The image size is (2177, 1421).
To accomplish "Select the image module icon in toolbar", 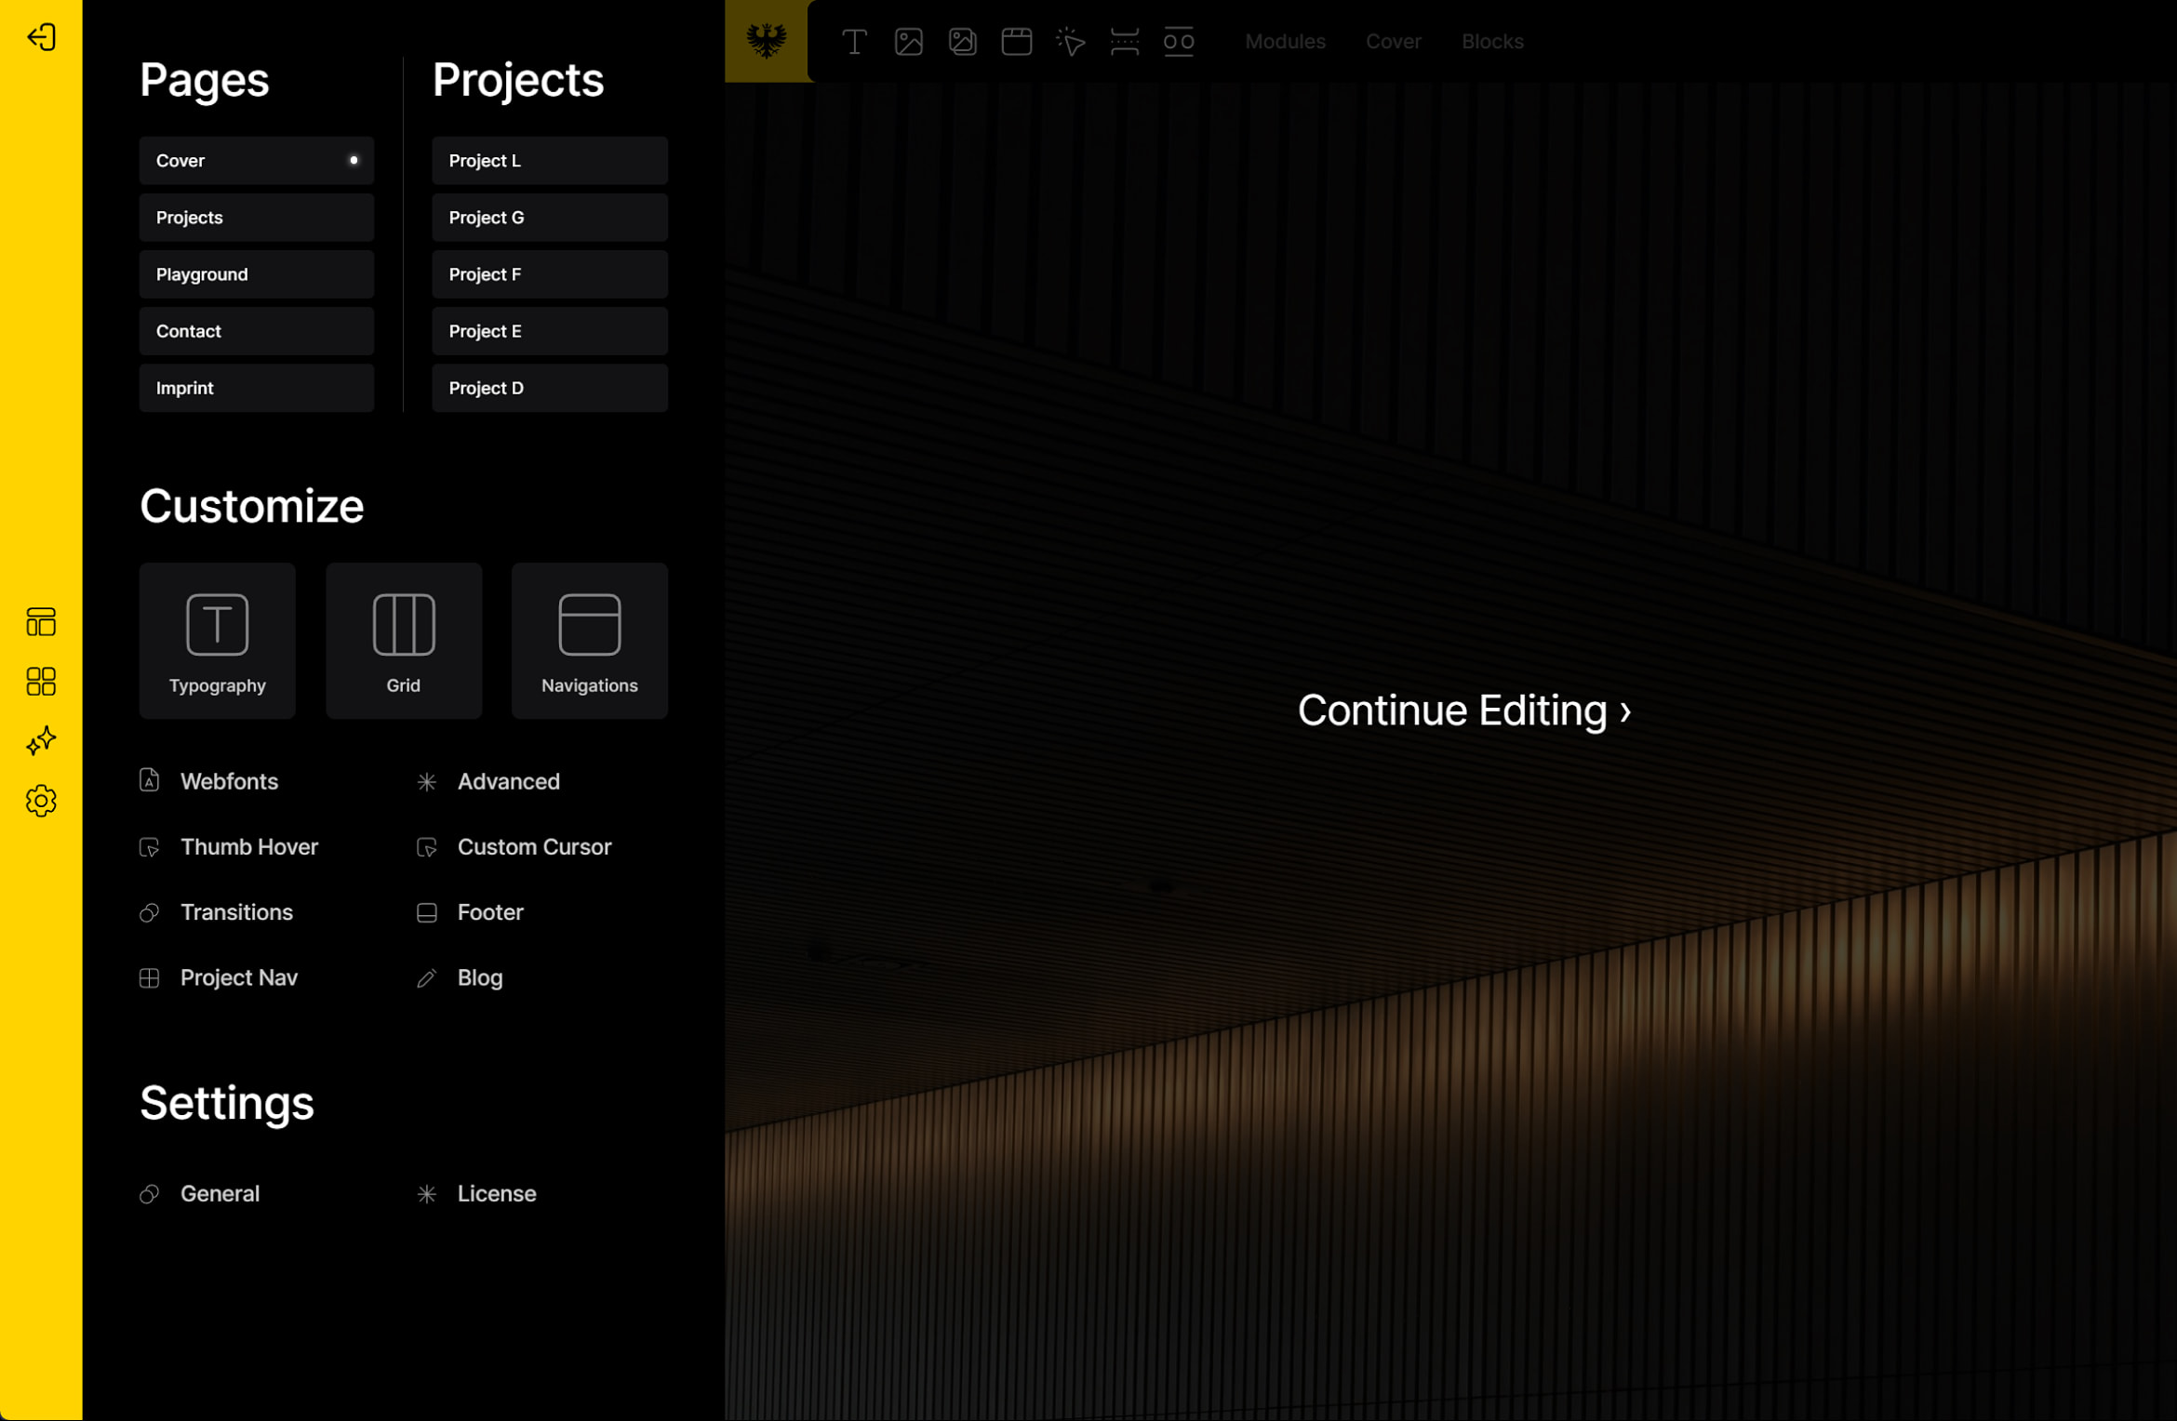I will pos(908,42).
